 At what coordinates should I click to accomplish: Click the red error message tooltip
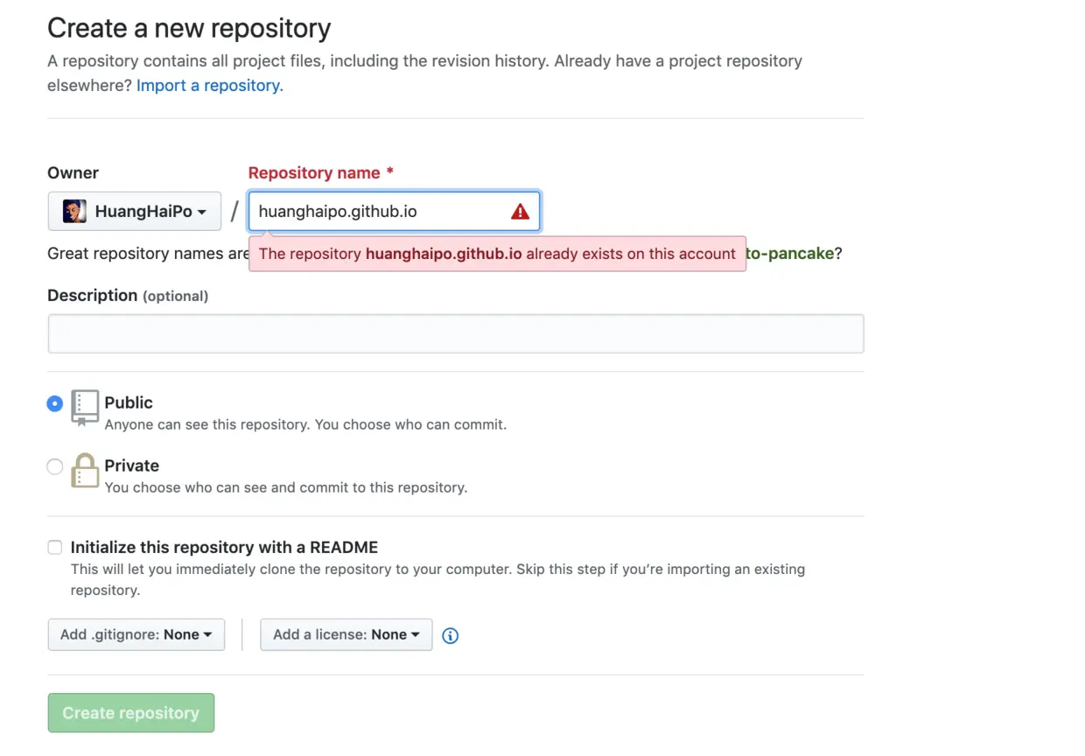pos(497,254)
